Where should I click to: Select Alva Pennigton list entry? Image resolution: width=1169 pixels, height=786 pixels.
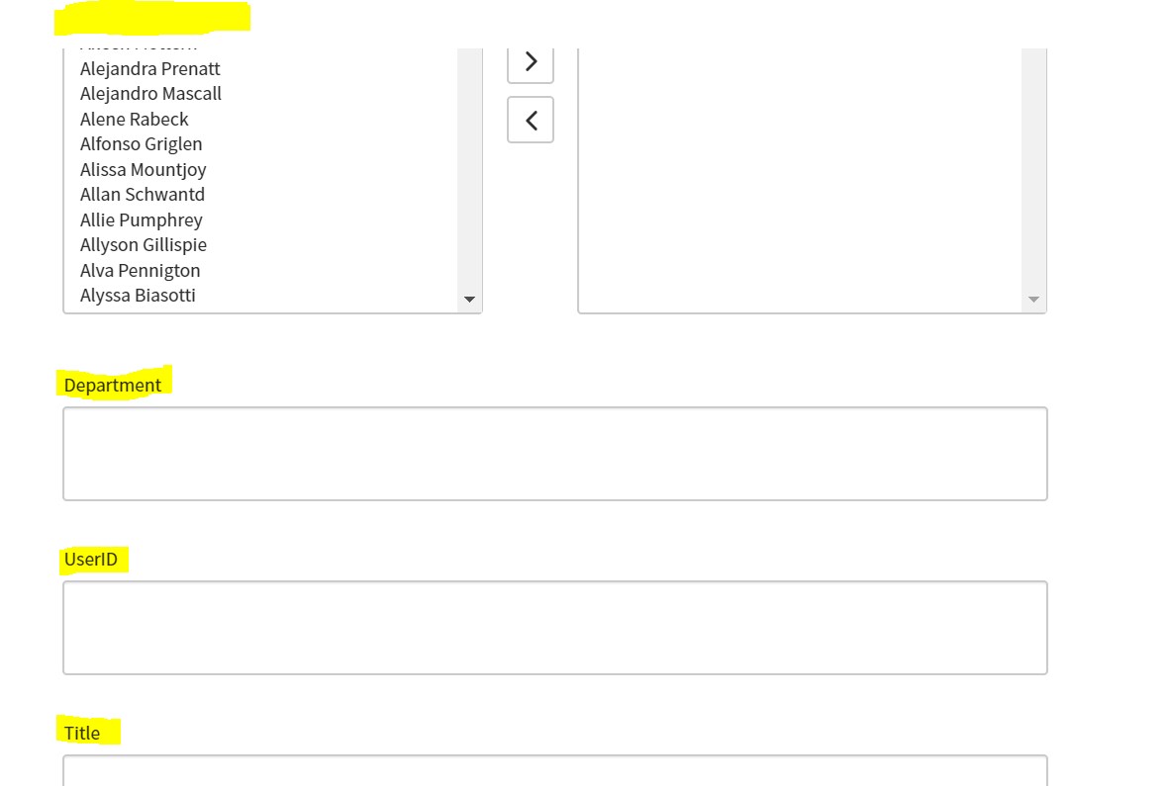tap(141, 271)
